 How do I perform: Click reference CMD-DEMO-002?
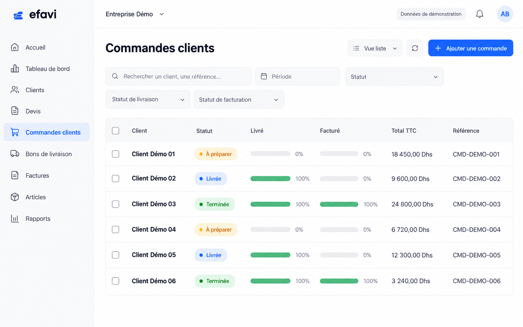477,179
